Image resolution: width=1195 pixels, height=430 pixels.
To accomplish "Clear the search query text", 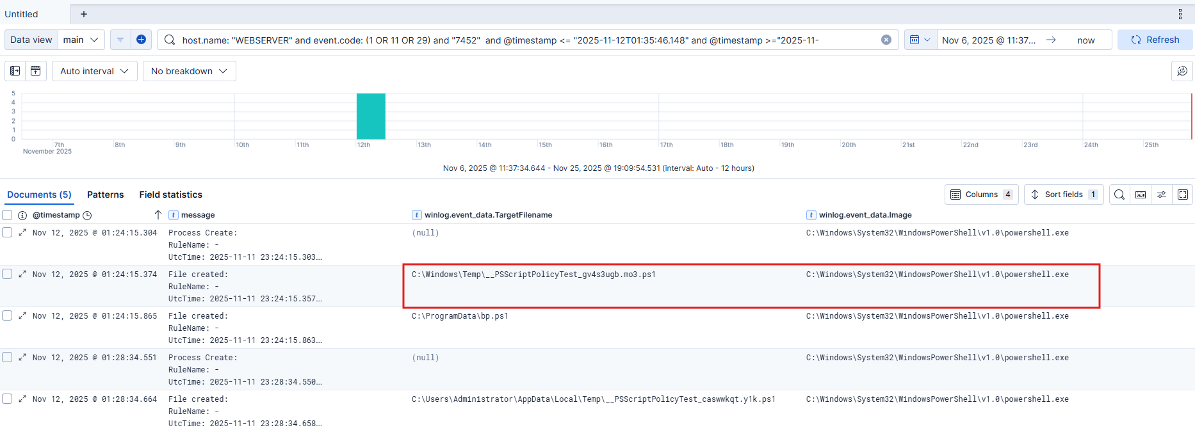I will pos(886,40).
